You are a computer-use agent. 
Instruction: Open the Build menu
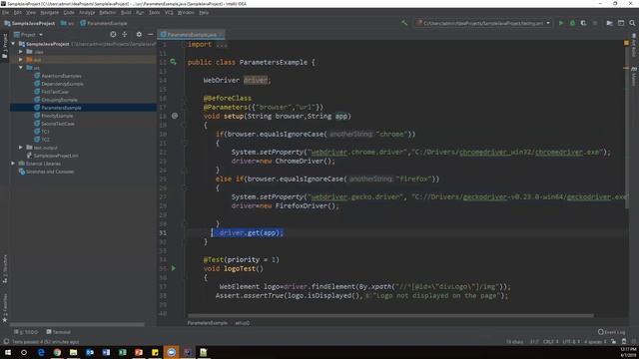(126, 13)
